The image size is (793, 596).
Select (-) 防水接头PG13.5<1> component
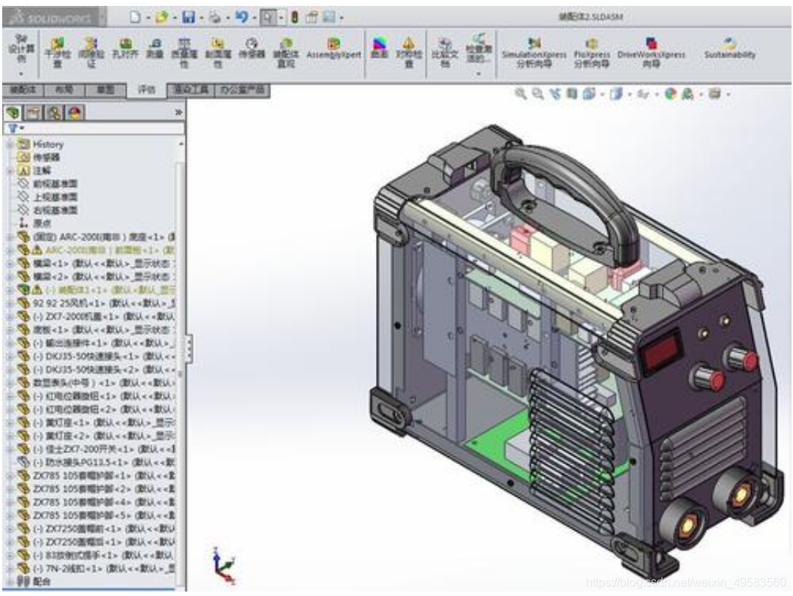coord(96,462)
